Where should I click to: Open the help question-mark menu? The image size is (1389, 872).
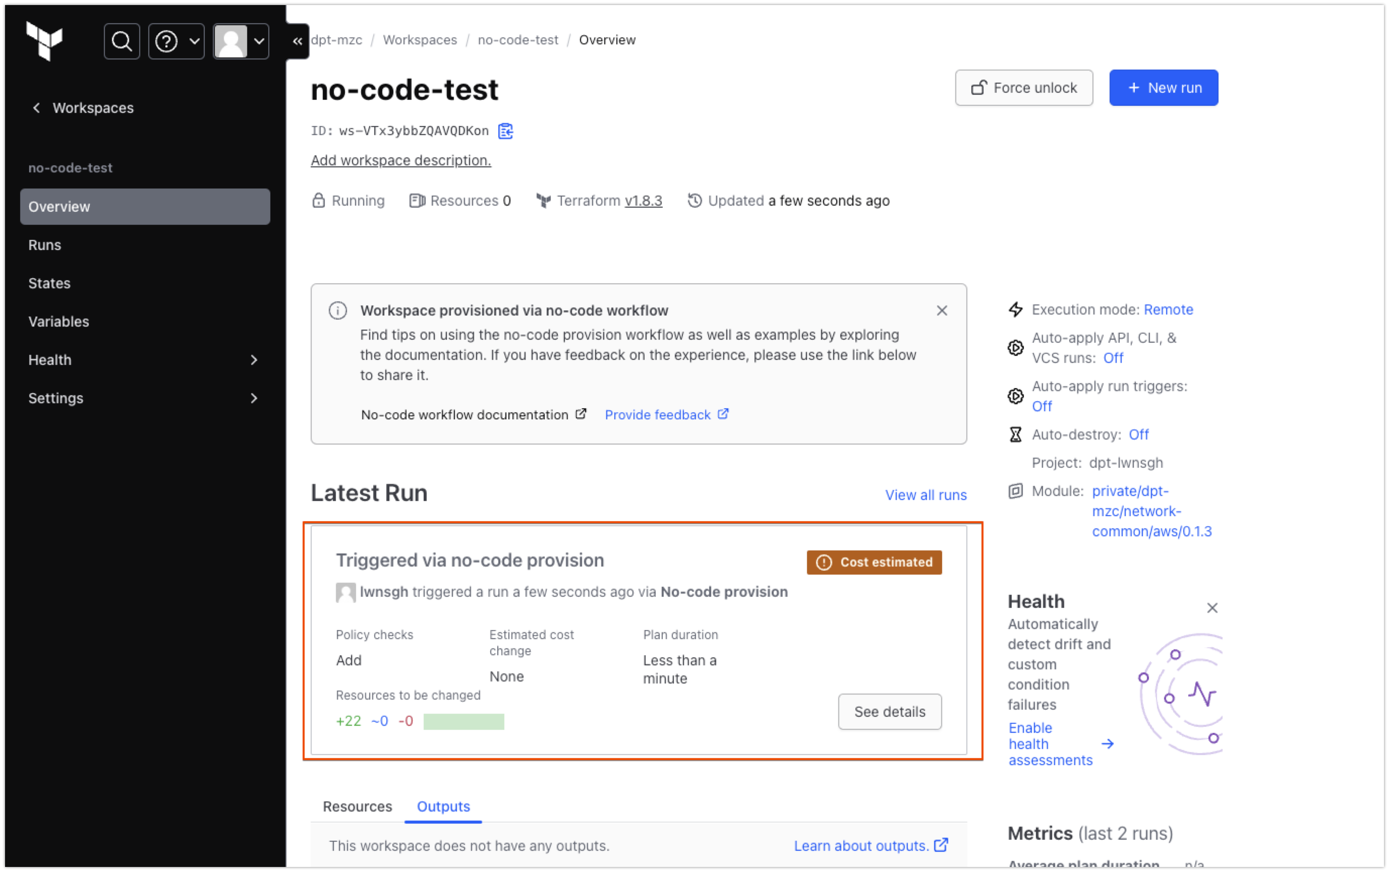click(177, 41)
